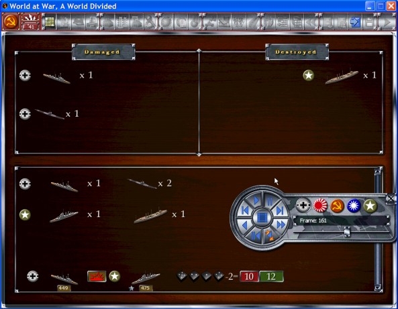Toggle the Germany filter in the replay panel
This screenshot has height=309, width=398.
303,205
